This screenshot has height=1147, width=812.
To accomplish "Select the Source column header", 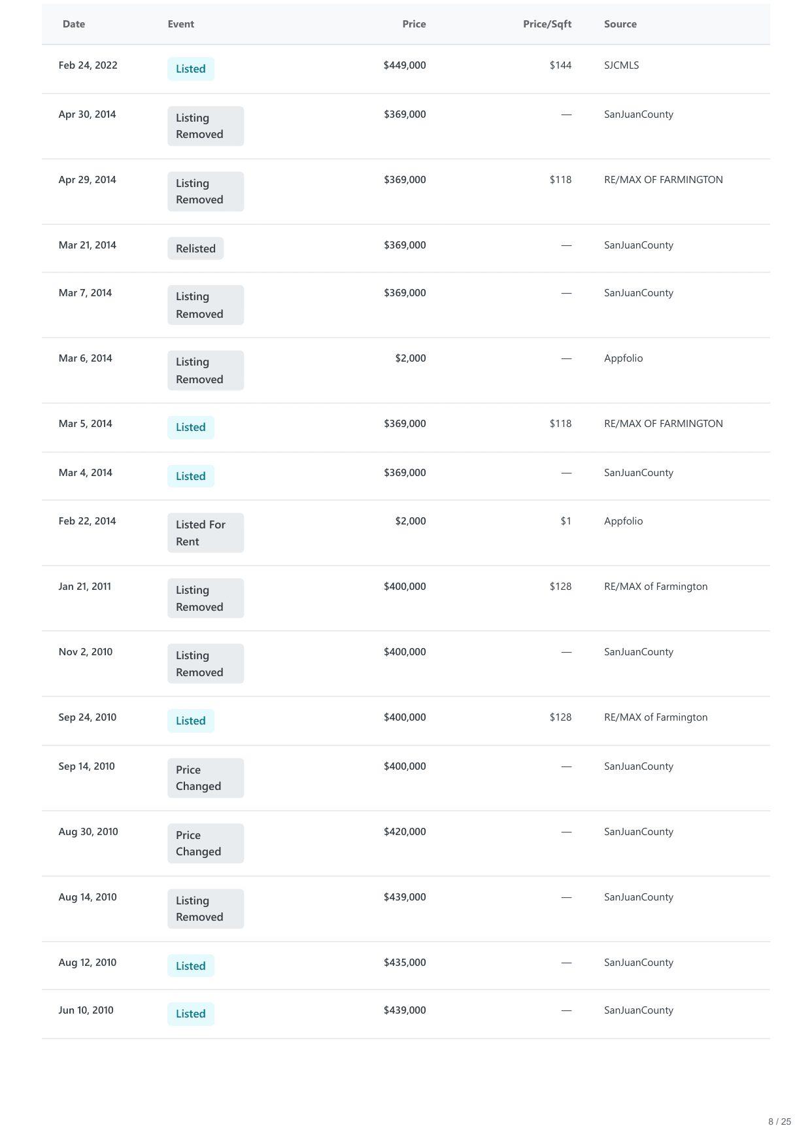I will point(620,24).
